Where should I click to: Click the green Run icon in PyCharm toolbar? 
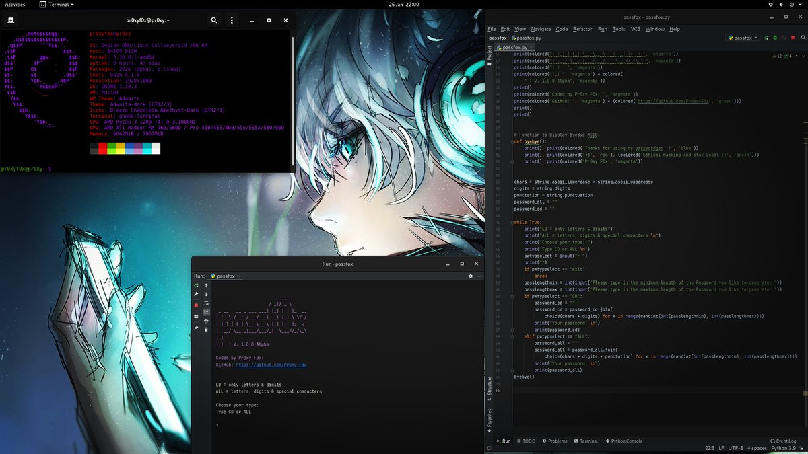pos(766,38)
